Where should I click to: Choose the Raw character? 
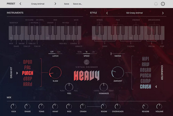tap(146, 64)
